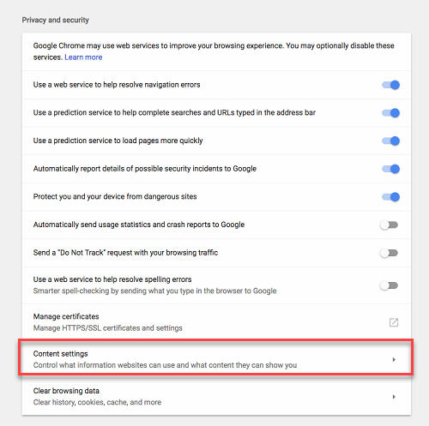Click the Manage HTTPS/SSL certificates subtitle
Viewport: 429px width, 426px height.
(x=108, y=328)
